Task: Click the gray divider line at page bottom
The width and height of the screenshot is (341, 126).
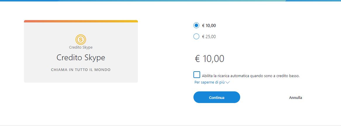Action: click(x=170, y=125)
